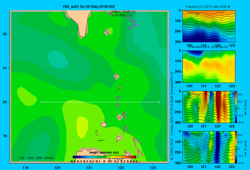The height and width of the screenshot is (170, 250).
Task: Open the salinity section plot panel
Action: click(x=209, y=66)
